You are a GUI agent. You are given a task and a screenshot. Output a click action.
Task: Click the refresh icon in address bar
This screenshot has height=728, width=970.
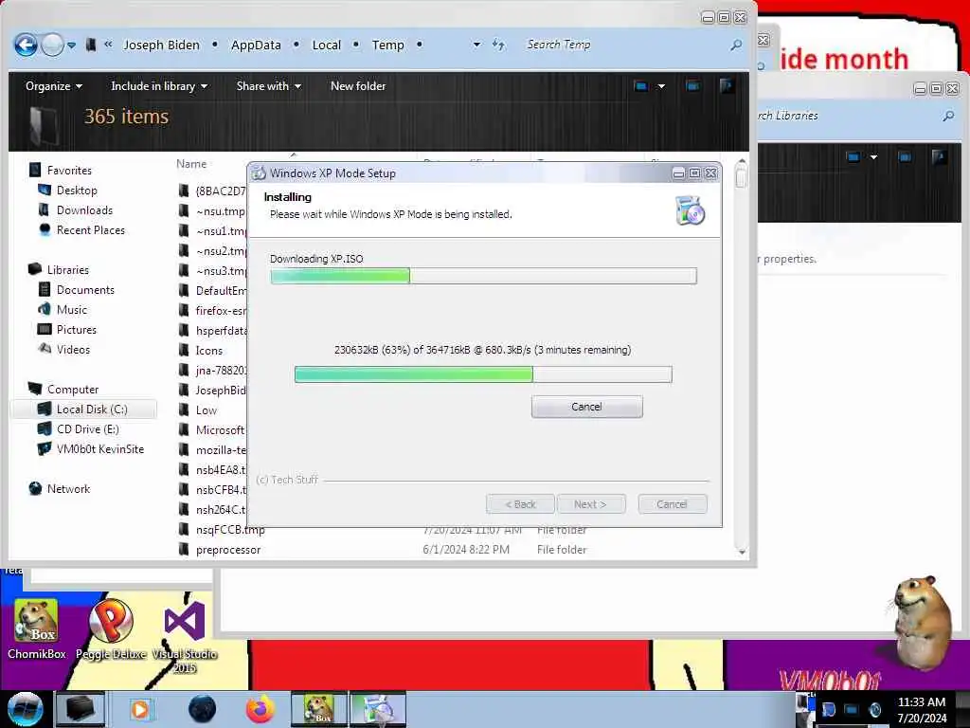coord(498,45)
